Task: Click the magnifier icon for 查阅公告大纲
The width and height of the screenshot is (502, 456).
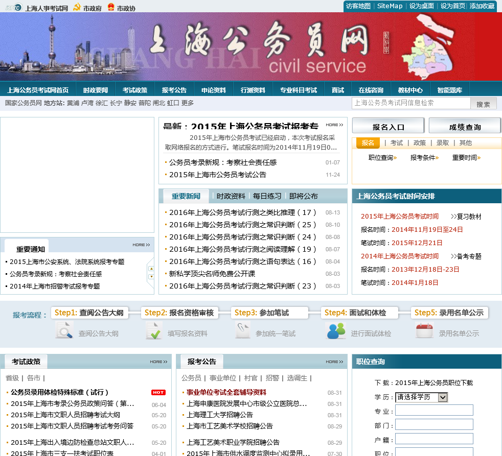Action: point(64,330)
